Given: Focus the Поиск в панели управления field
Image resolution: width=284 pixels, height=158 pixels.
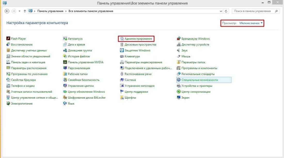Looking at the screenshot, I should click(x=254, y=11).
